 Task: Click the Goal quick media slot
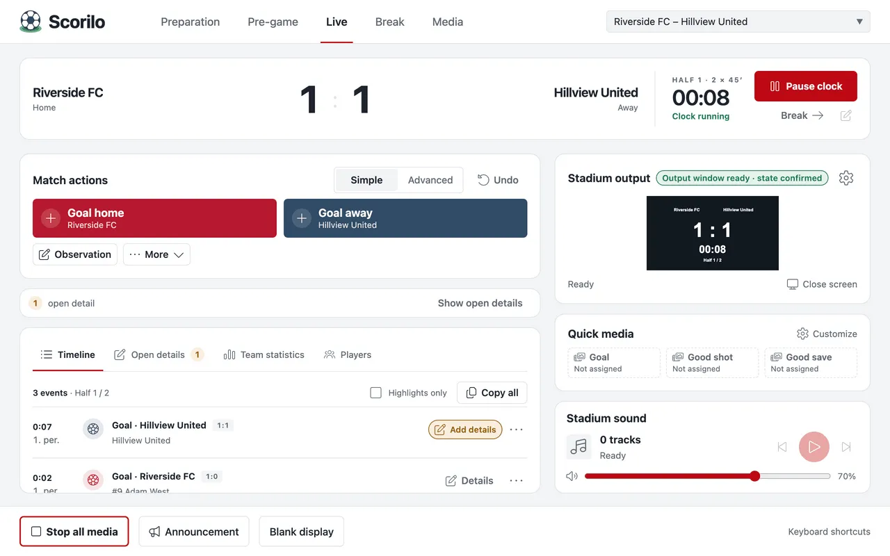point(614,363)
